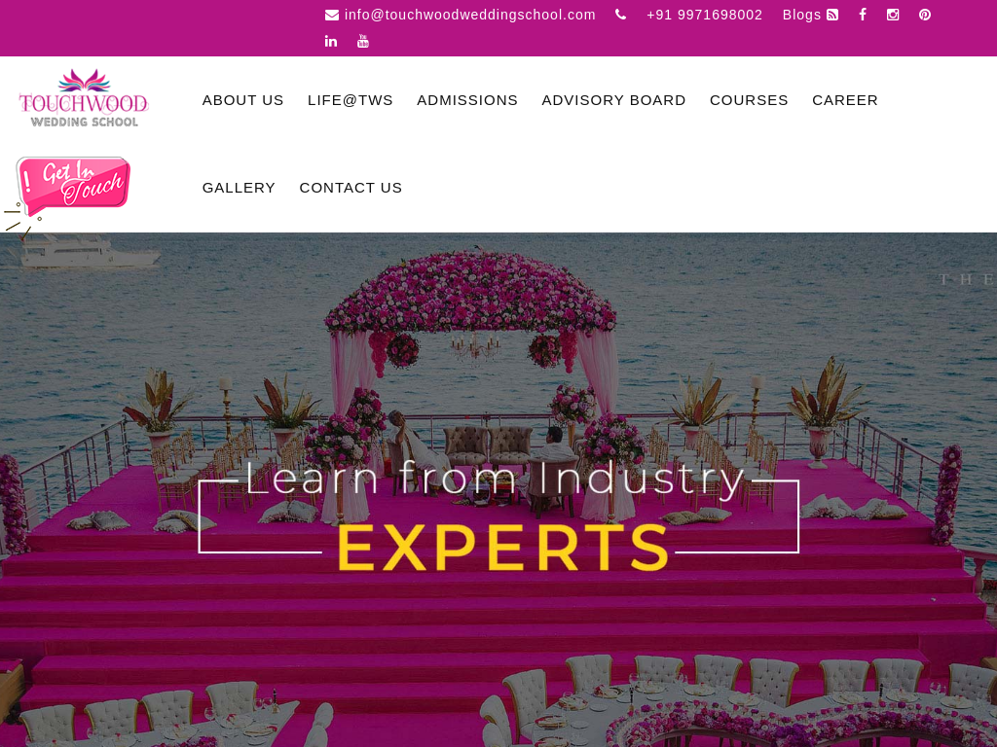997x747 pixels.
Task: Open the Courses menu
Action: 749,100
